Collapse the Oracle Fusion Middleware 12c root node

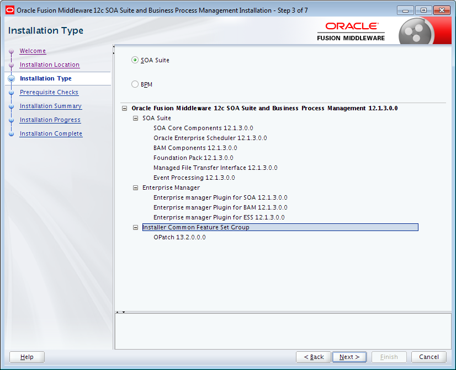pos(125,108)
